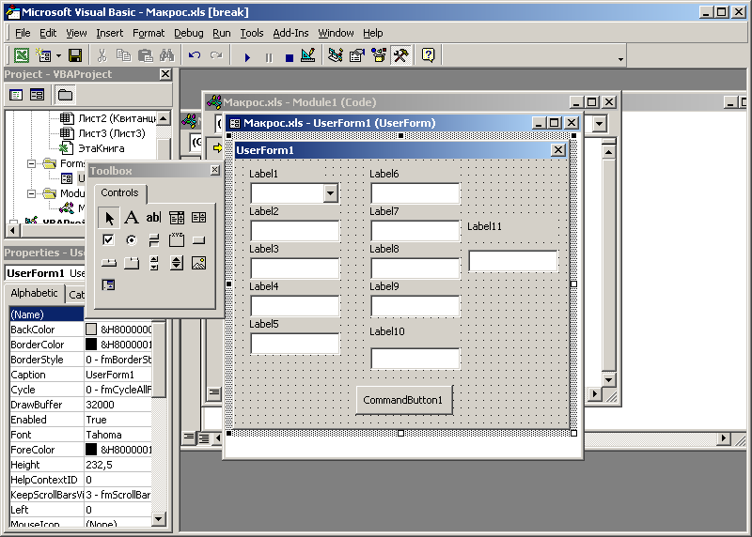Click the Insert UserForm toolbar icon
This screenshot has width=752, height=537.
(43, 55)
